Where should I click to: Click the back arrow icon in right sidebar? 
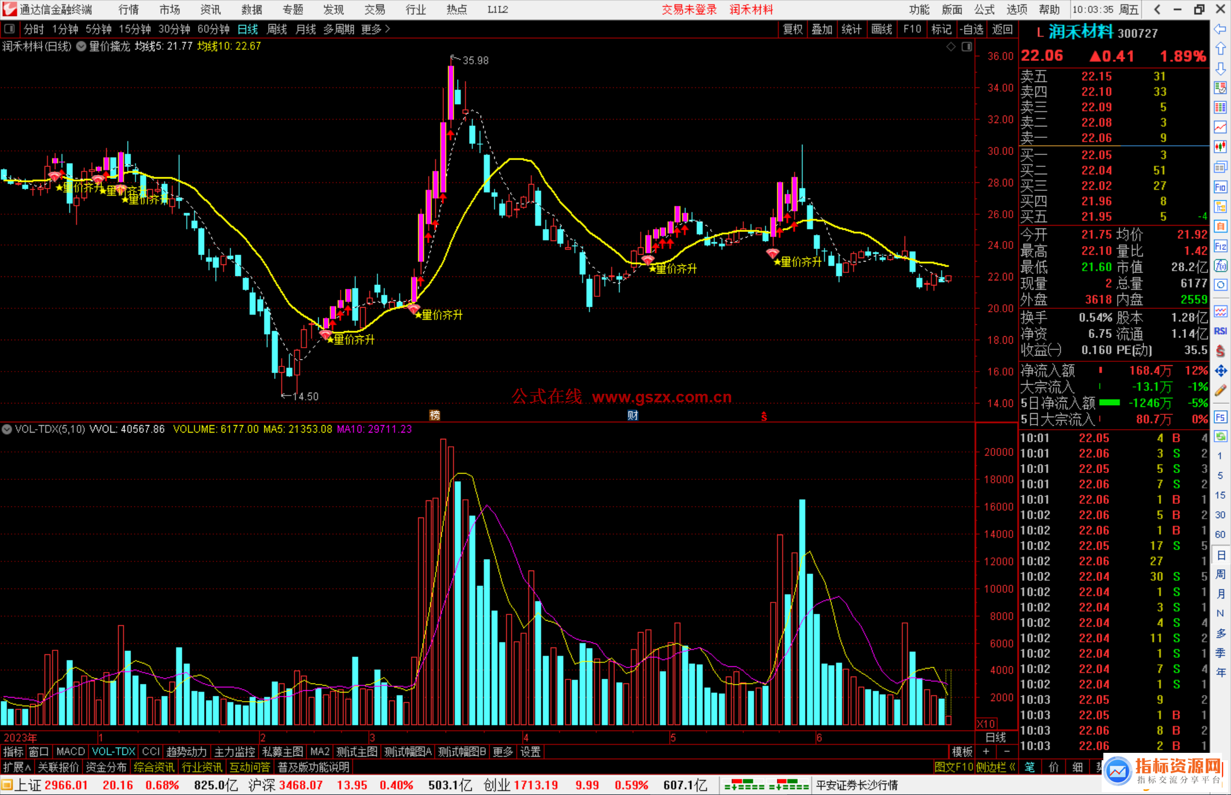(x=1220, y=29)
